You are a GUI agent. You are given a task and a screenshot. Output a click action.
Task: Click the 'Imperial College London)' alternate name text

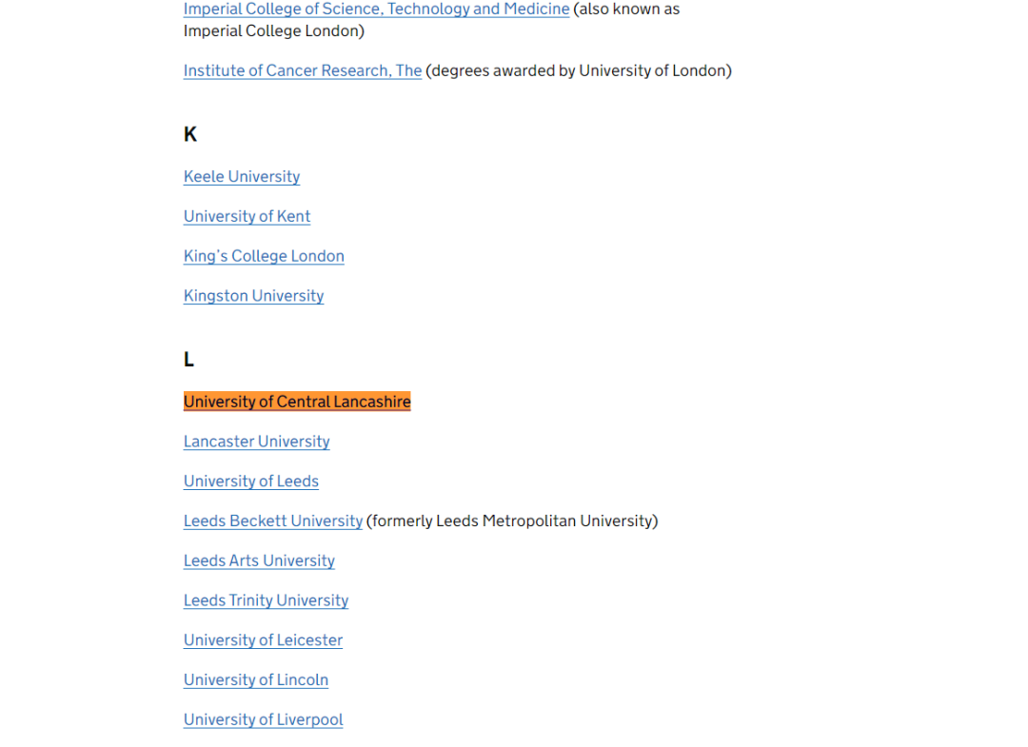[x=273, y=30]
